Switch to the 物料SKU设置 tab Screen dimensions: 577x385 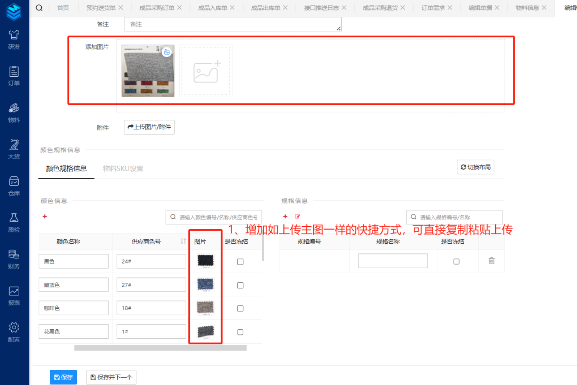pyautogui.click(x=123, y=169)
